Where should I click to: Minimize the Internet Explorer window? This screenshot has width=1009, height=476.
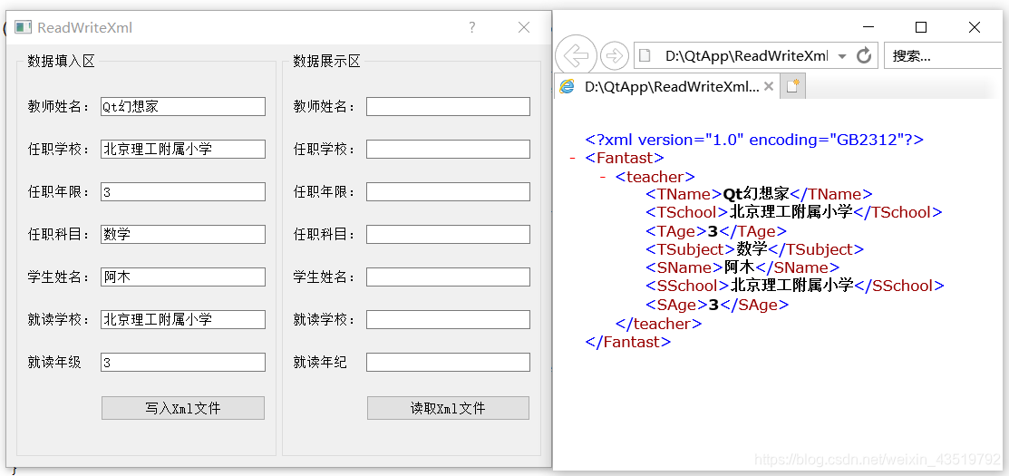click(868, 27)
